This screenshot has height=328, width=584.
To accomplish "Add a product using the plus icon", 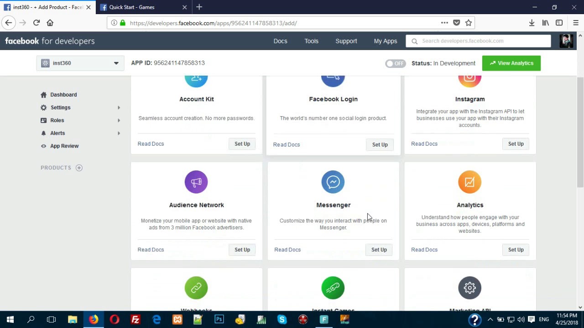I will [79, 168].
